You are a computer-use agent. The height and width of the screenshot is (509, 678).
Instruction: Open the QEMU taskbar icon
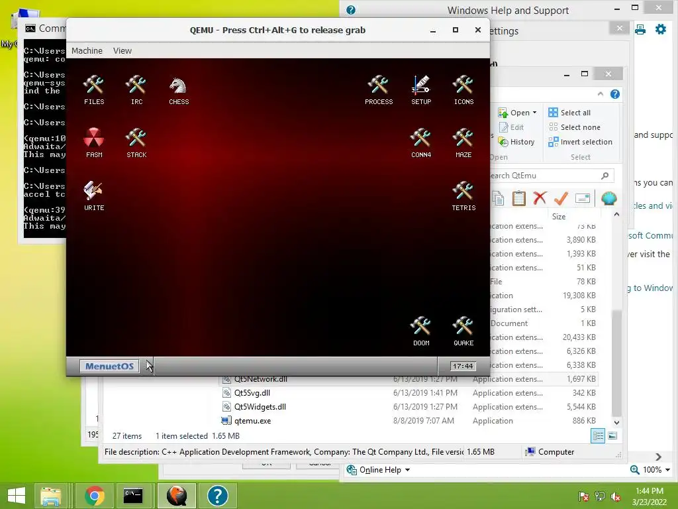(177, 496)
